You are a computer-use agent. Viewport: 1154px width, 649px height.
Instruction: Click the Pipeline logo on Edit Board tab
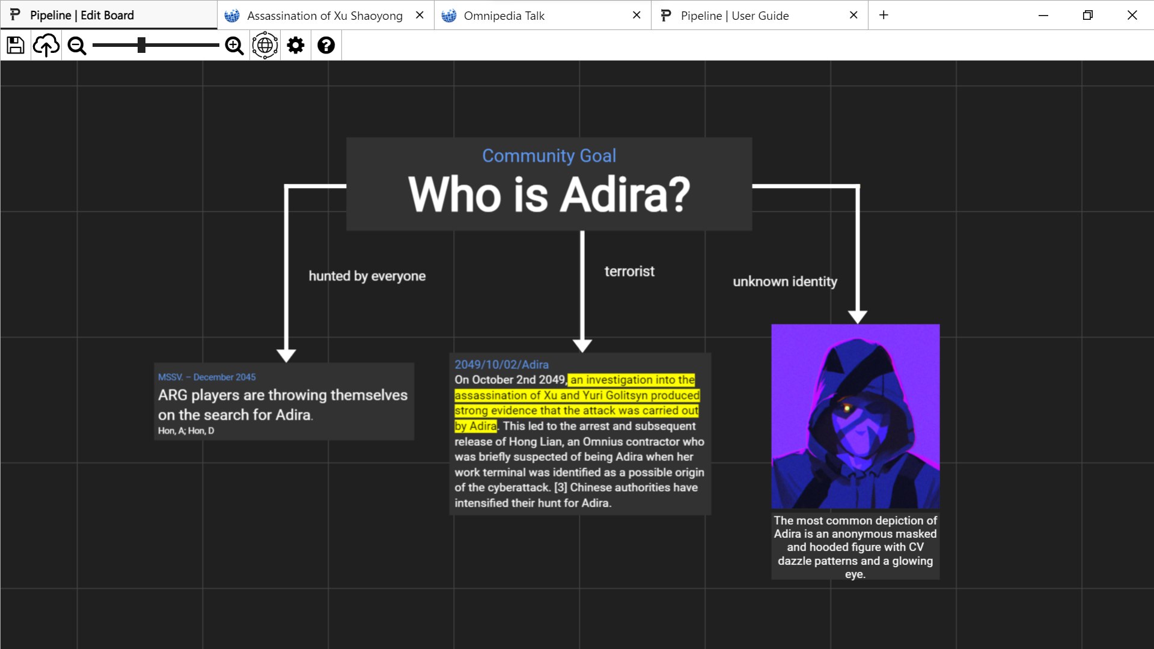pos(15,15)
